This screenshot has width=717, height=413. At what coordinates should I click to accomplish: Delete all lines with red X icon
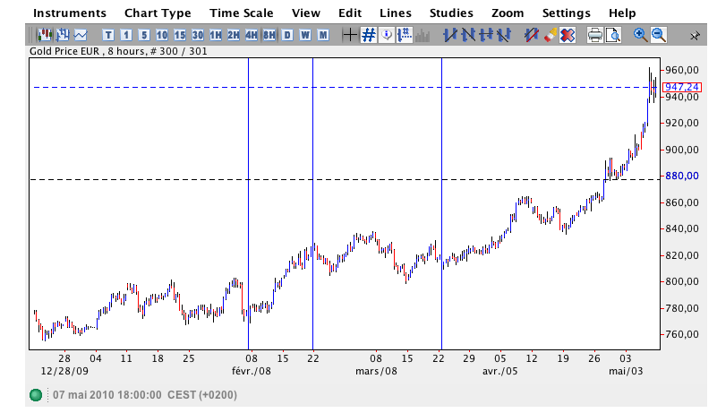(x=568, y=35)
